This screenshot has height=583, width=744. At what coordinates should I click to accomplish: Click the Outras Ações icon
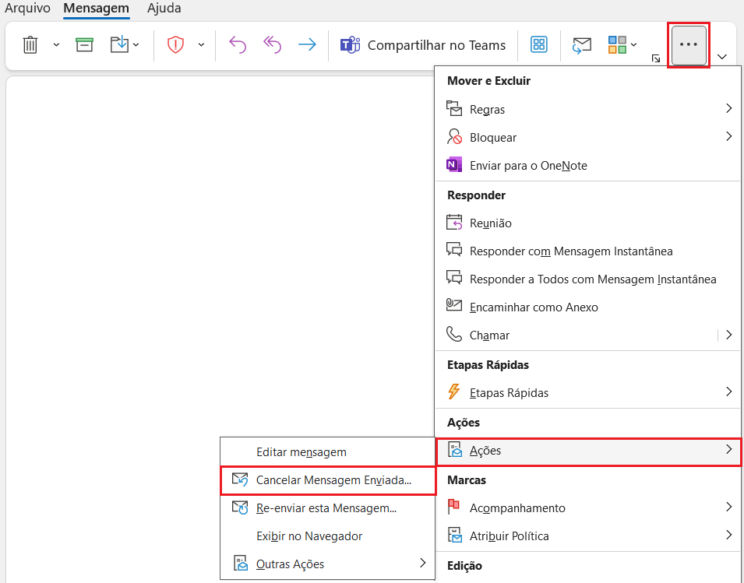tap(241, 563)
